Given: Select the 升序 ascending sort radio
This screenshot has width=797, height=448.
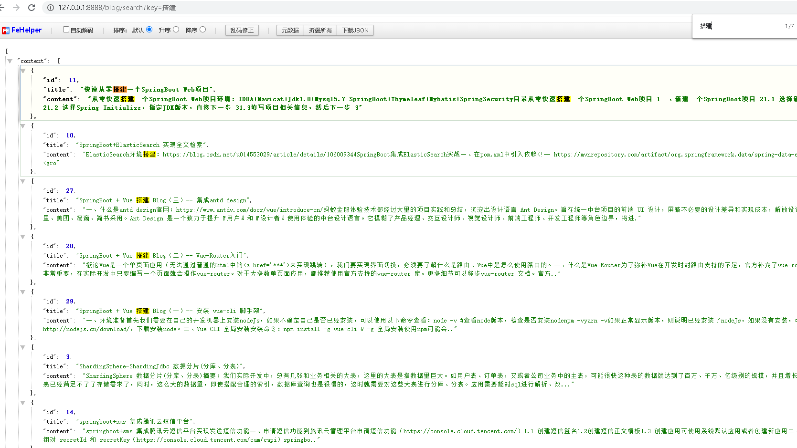Looking at the screenshot, I should click(x=176, y=29).
